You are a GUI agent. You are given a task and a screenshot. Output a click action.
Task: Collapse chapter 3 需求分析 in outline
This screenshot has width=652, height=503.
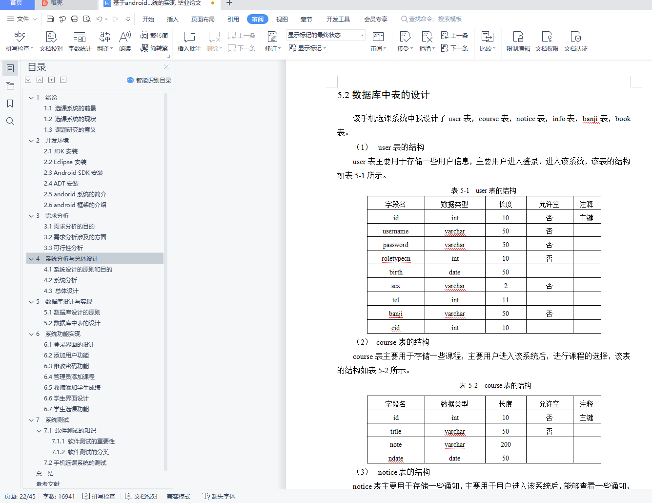(31, 216)
